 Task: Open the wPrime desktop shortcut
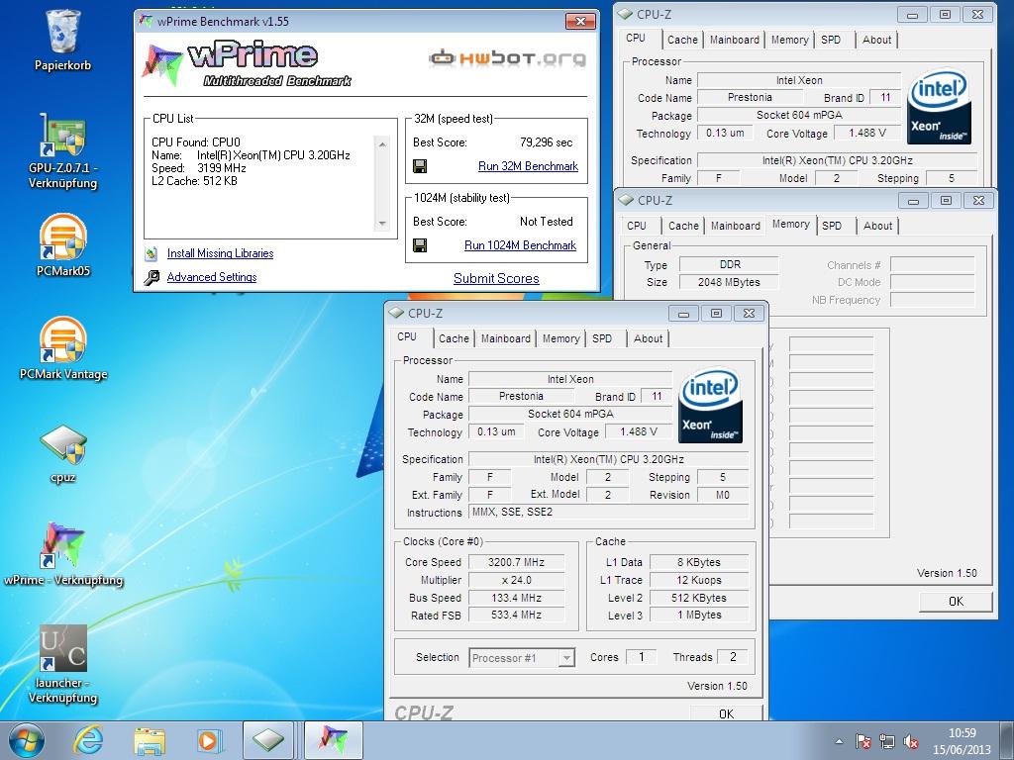(x=62, y=554)
